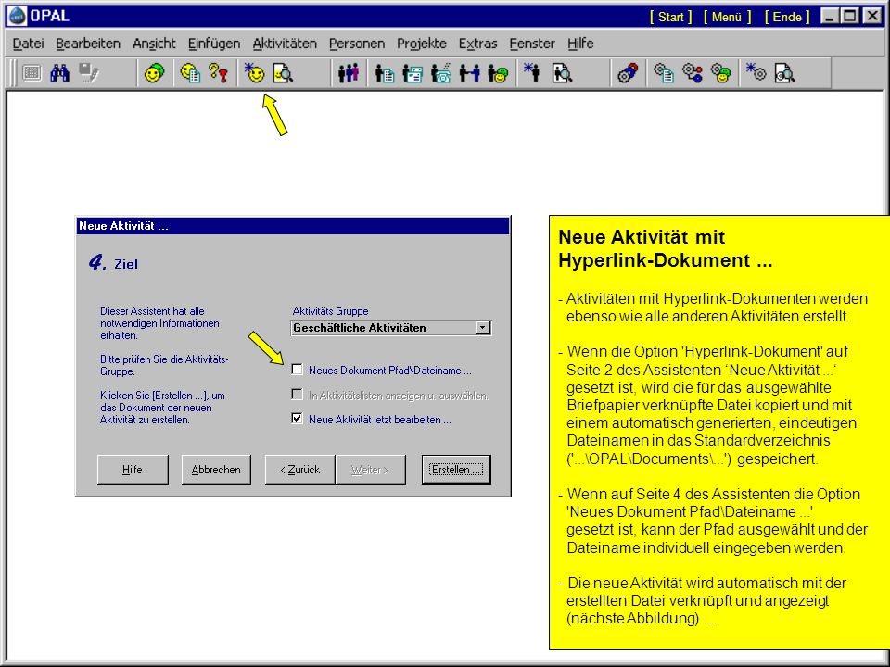Open the Aktivitäten menu

click(285, 44)
